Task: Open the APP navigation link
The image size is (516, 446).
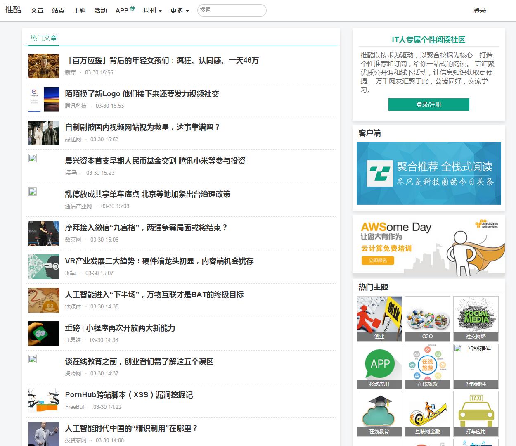Action: click(x=125, y=10)
